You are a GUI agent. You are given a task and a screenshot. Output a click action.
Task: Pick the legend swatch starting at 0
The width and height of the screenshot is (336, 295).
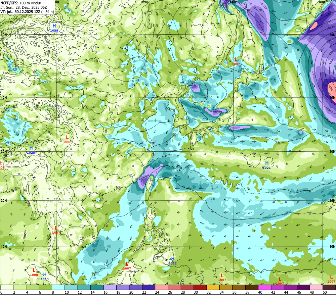click(7, 287)
